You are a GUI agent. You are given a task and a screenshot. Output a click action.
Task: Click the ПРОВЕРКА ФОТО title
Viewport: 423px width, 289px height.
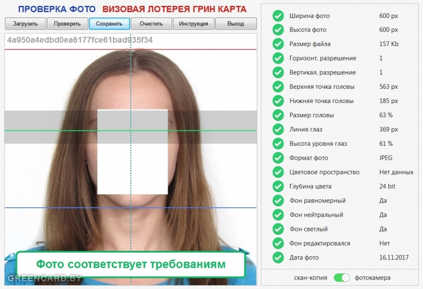57,9
